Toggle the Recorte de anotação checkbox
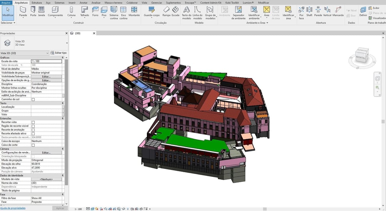Image resolution: width=386 pixels, height=211 pixels. pyautogui.click(x=33, y=130)
